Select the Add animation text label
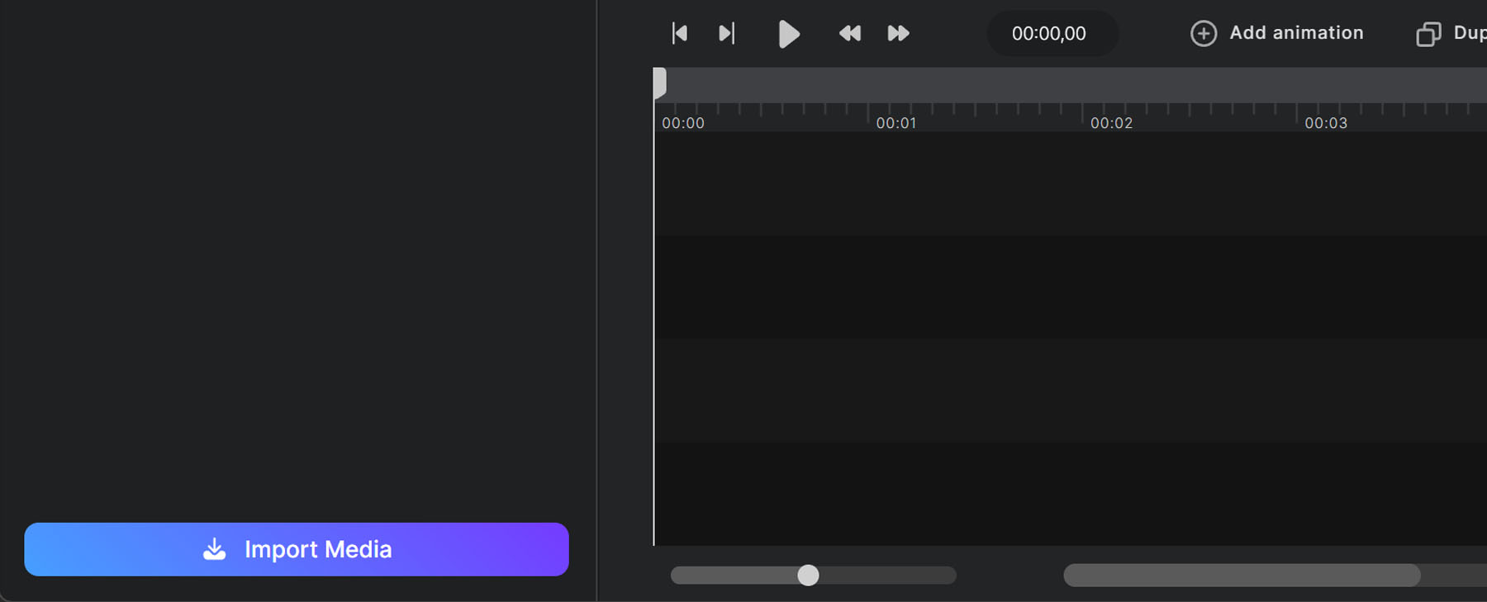This screenshot has height=602, width=1487. tap(1296, 33)
